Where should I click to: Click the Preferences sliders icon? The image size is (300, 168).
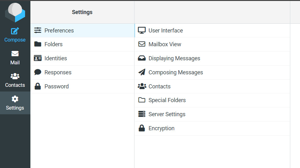click(x=38, y=30)
